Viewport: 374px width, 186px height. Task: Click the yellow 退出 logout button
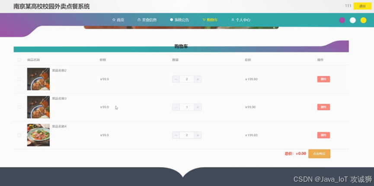coord(362,6)
